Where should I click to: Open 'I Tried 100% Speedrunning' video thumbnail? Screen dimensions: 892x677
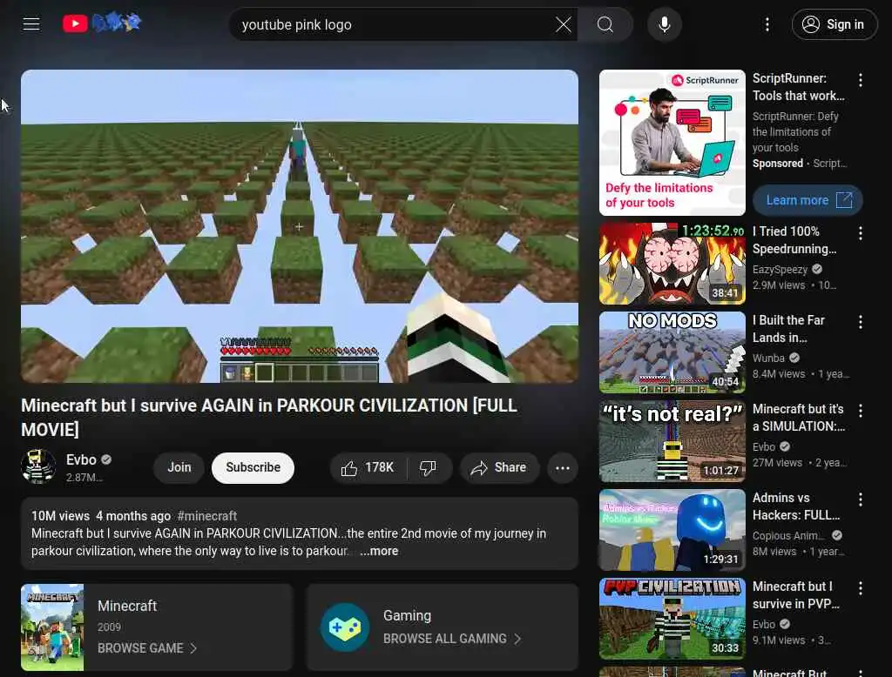click(x=672, y=263)
